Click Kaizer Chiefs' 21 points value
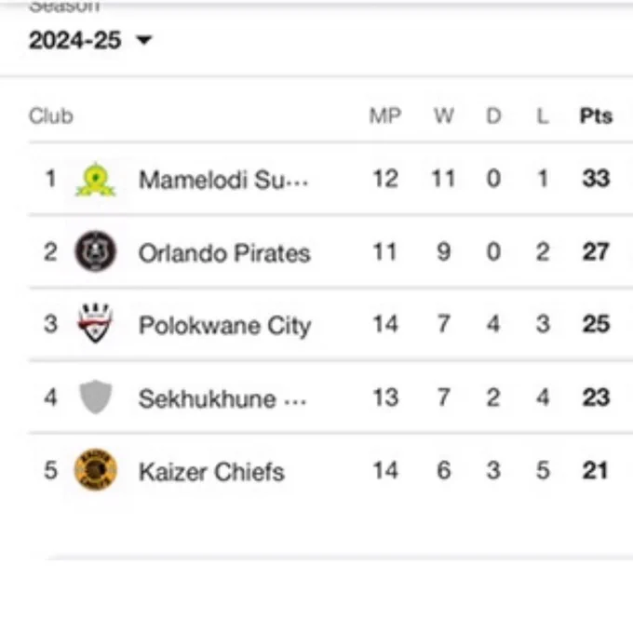 pos(596,471)
